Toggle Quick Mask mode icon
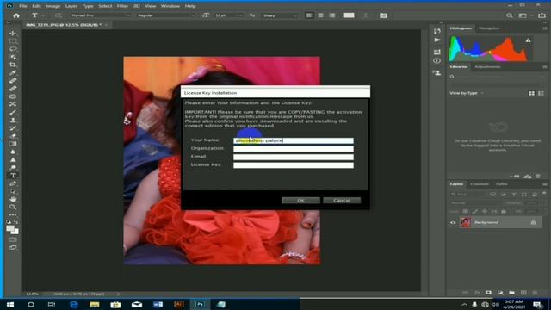551x310 pixels. pos(13,239)
